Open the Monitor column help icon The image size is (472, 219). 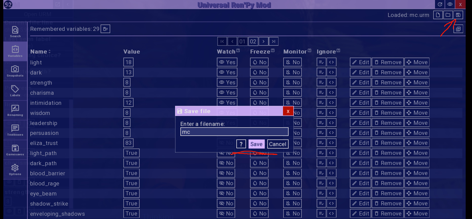(309, 51)
